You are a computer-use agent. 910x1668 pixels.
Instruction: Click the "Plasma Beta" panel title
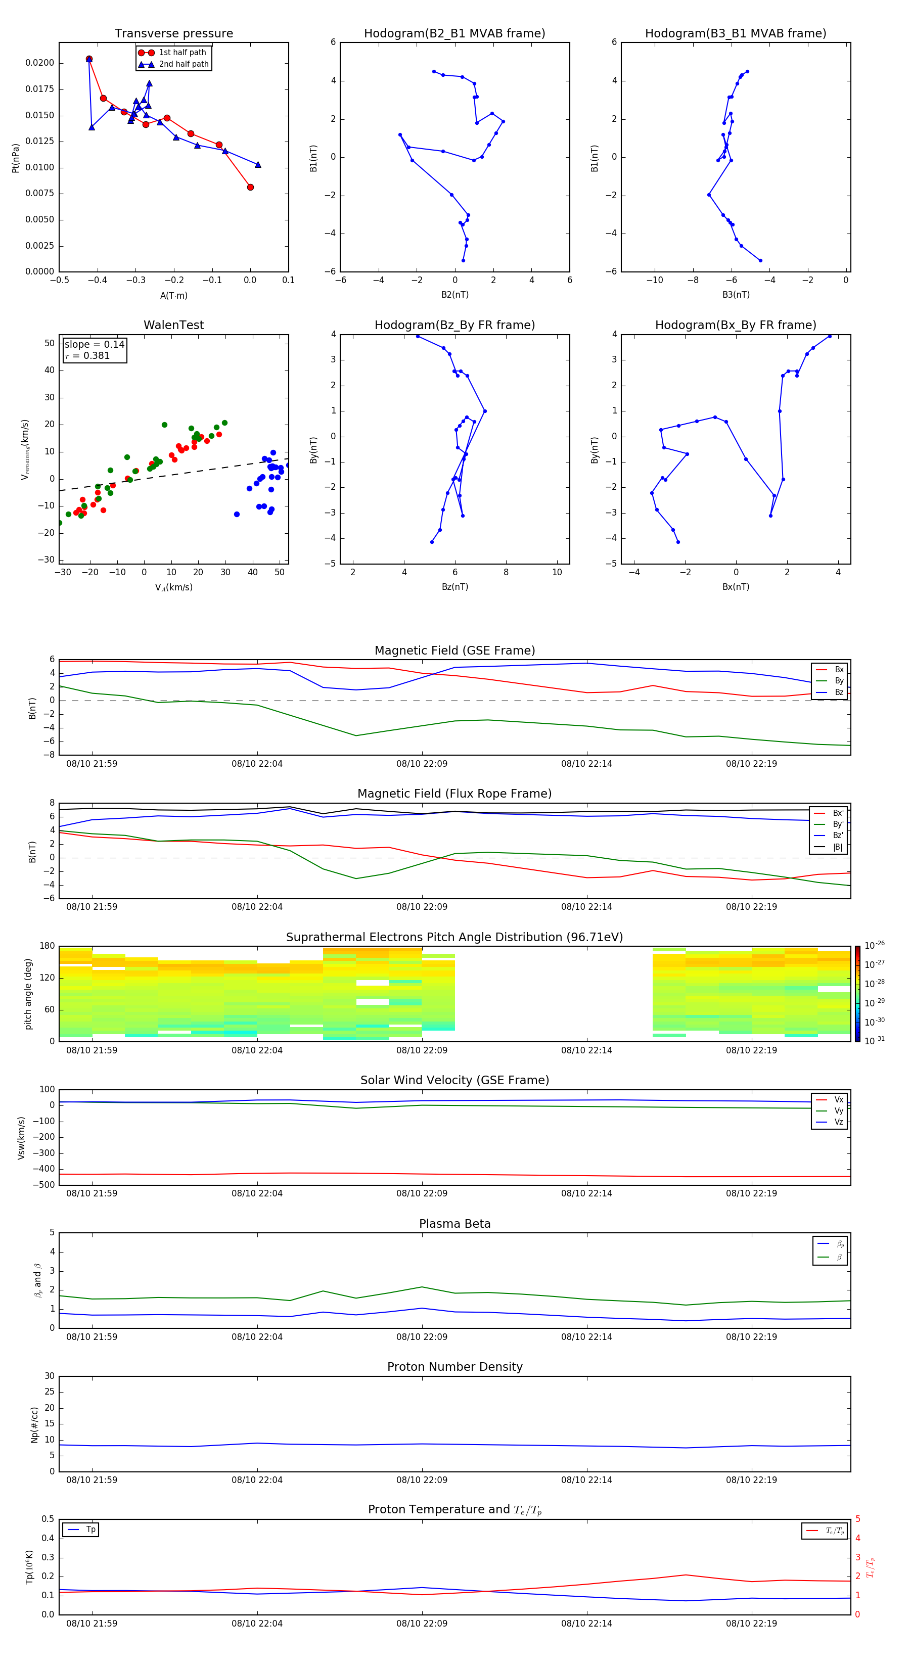click(454, 1224)
